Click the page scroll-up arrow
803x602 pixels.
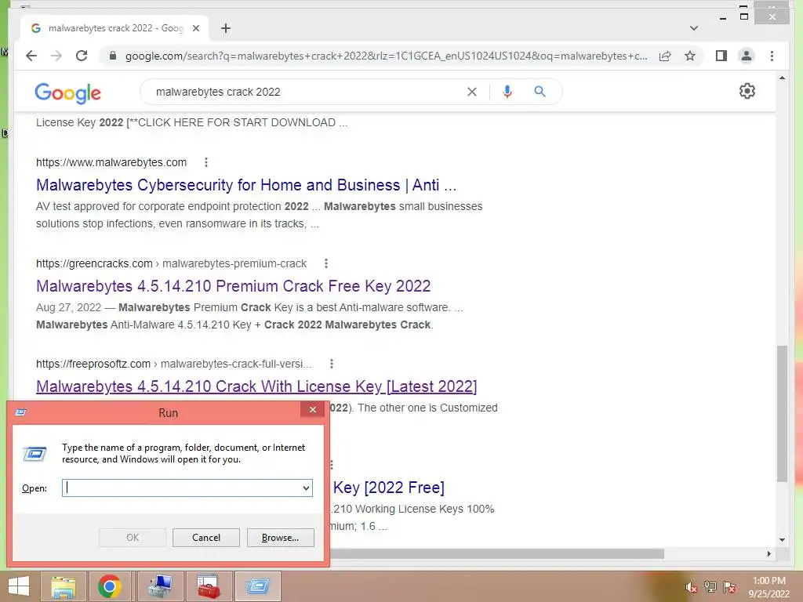pos(782,78)
